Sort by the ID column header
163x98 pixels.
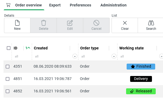[x=15, y=48]
